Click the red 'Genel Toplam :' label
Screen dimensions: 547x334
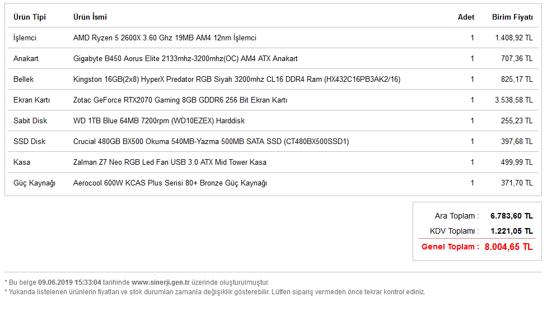click(x=450, y=247)
